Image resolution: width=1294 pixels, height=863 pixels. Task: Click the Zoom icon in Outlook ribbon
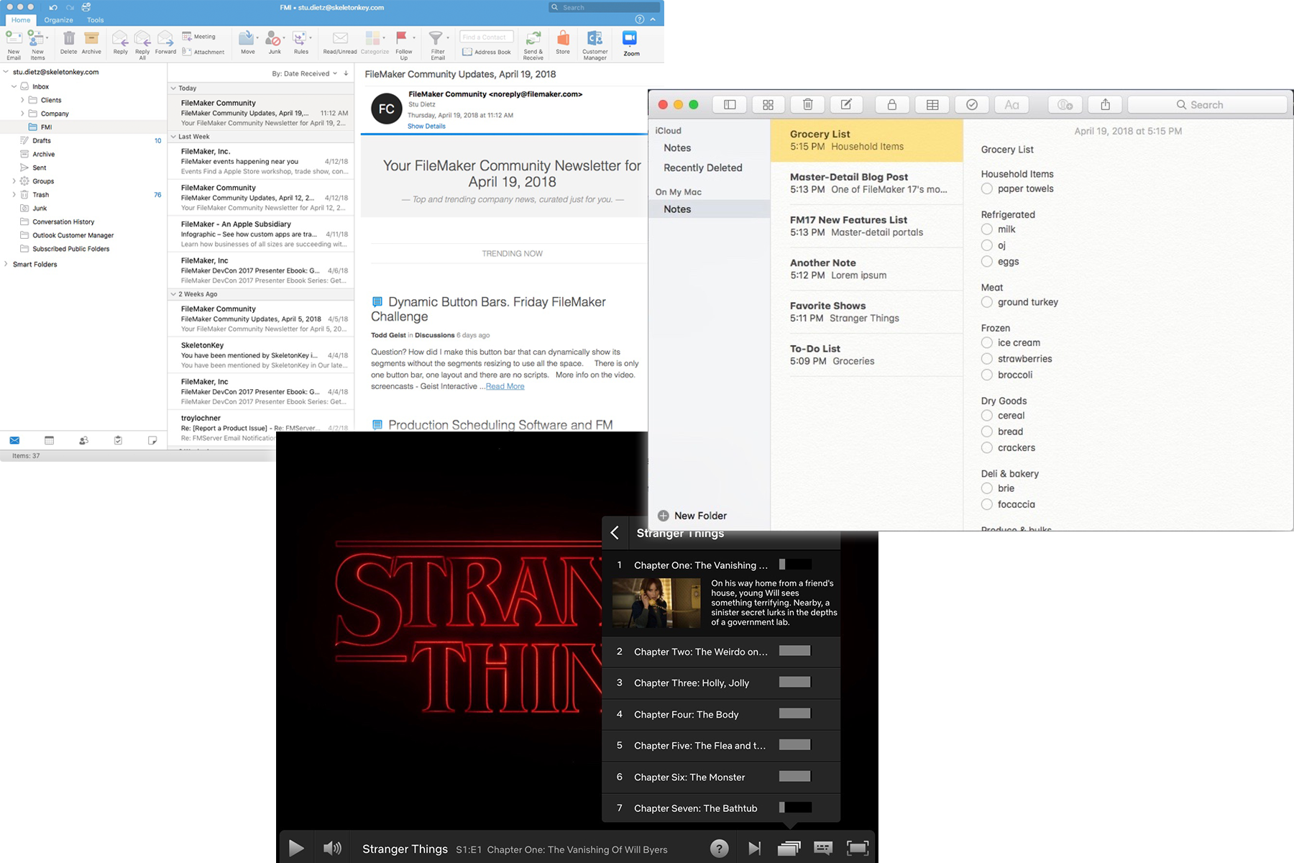pos(630,42)
